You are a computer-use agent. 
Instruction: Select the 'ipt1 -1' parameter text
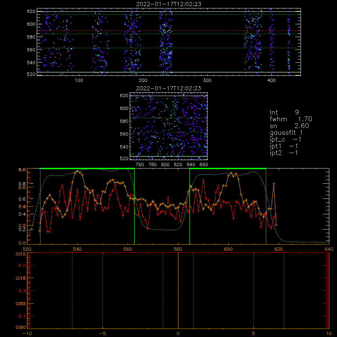tap(284, 146)
